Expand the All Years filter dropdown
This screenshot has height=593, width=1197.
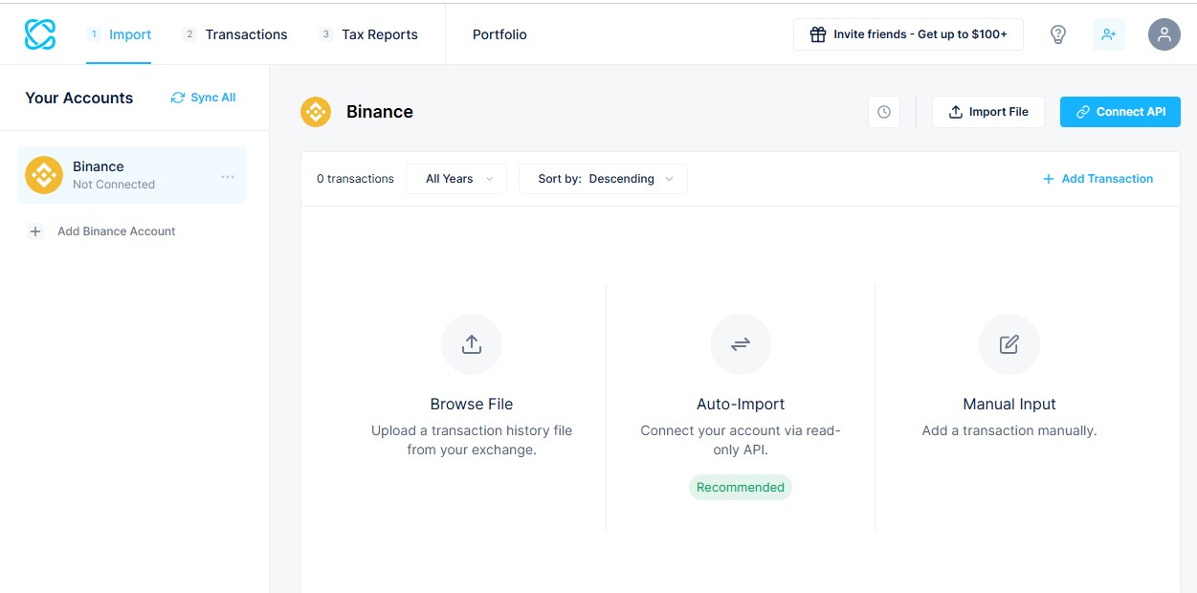tap(456, 179)
